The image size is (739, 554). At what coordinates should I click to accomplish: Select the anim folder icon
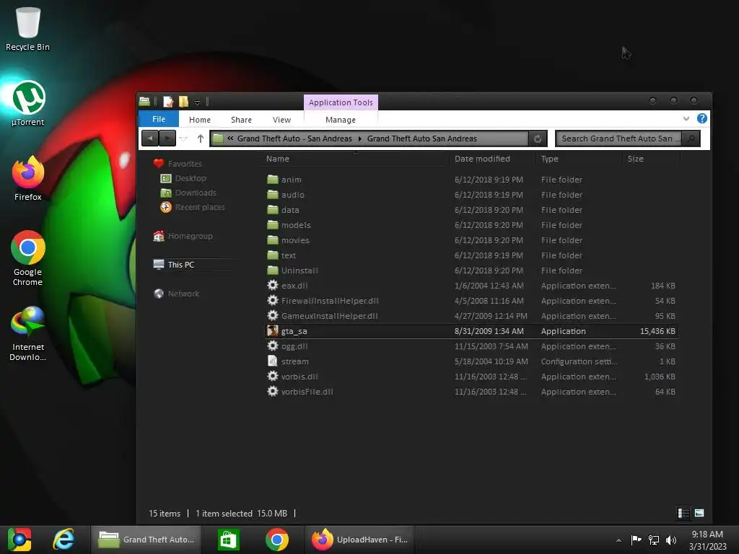[272, 180]
